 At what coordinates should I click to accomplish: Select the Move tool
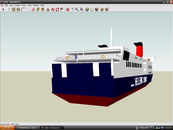(x=53, y=9)
